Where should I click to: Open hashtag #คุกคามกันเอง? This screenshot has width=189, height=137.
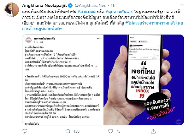point(119,12)
